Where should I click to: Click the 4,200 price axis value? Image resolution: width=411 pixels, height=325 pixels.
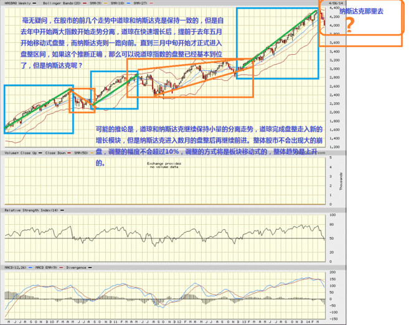tap(334, 17)
